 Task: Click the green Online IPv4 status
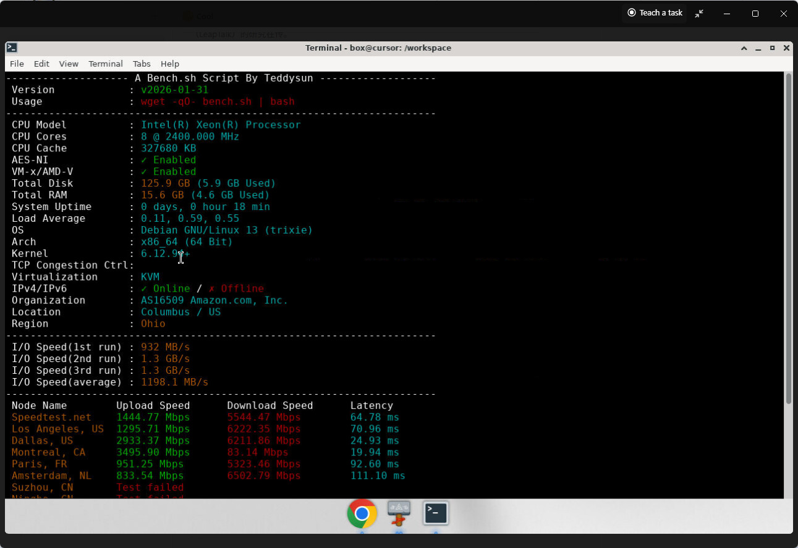click(x=165, y=289)
